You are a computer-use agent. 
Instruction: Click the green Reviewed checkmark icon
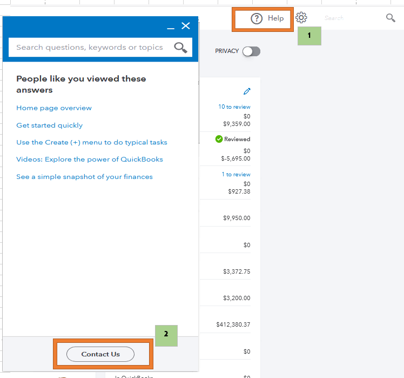(x=219, y=139)
